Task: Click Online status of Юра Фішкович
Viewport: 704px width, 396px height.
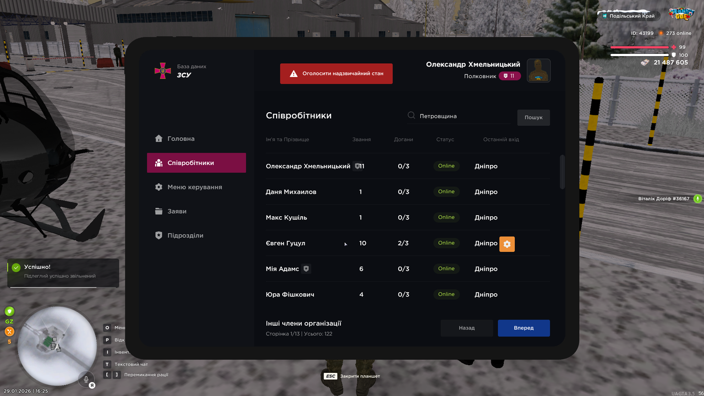Action: click(446, 294)
